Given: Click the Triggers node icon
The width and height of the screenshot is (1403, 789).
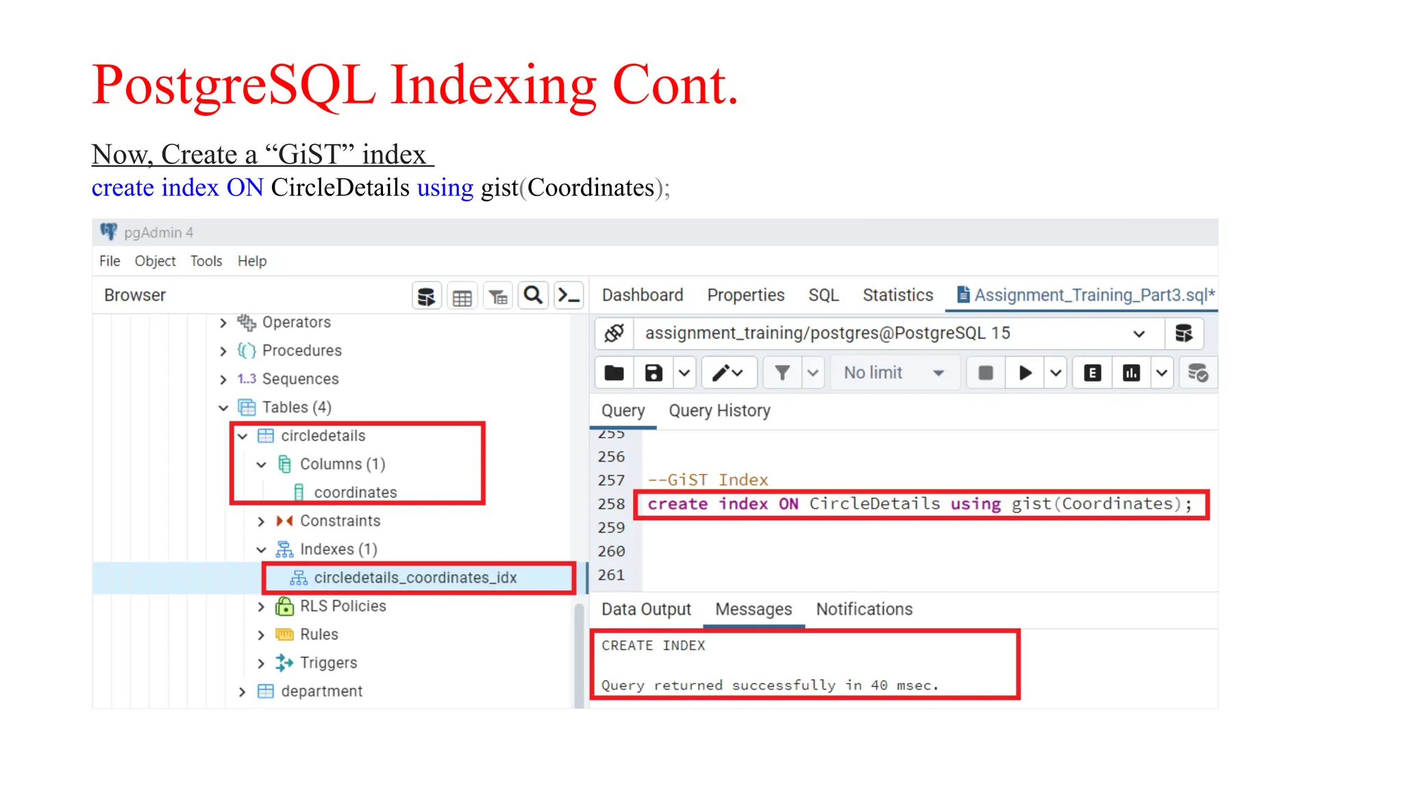Looking at the screenshot, I should click(x=284, y=663).
